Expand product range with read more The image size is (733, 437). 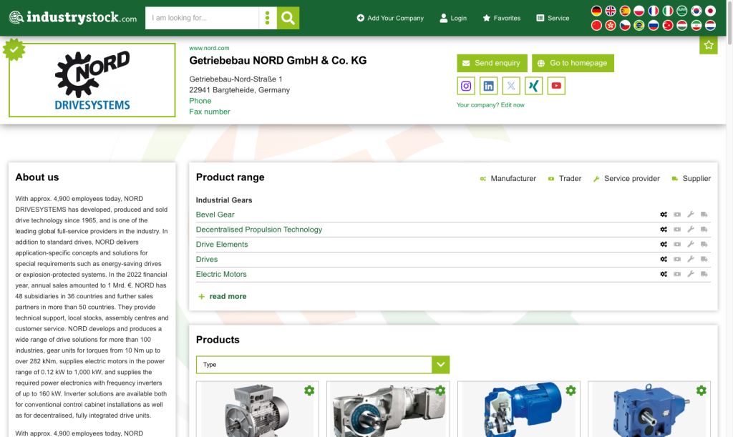(x=227, y=296)
